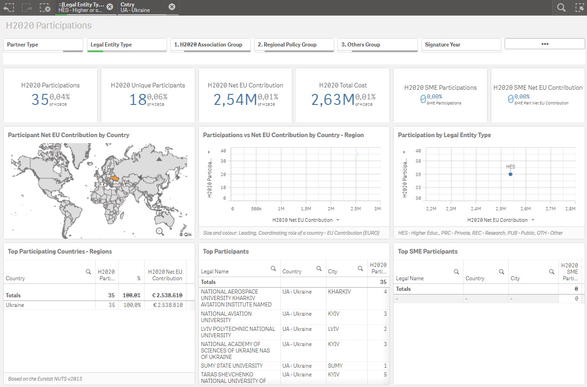This screenshot has width=587, height=387.
Task: Step forward one selection in the toolbar
Action: (x=27, y=7)
